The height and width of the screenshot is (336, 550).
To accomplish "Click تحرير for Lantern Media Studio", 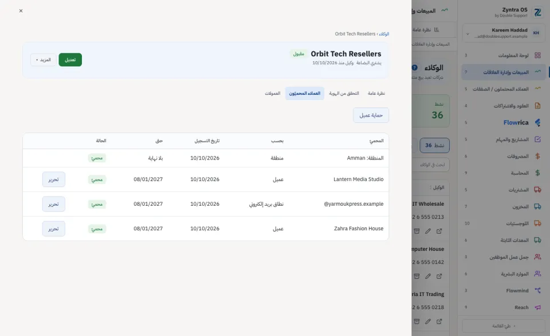I will pos(54,179).
